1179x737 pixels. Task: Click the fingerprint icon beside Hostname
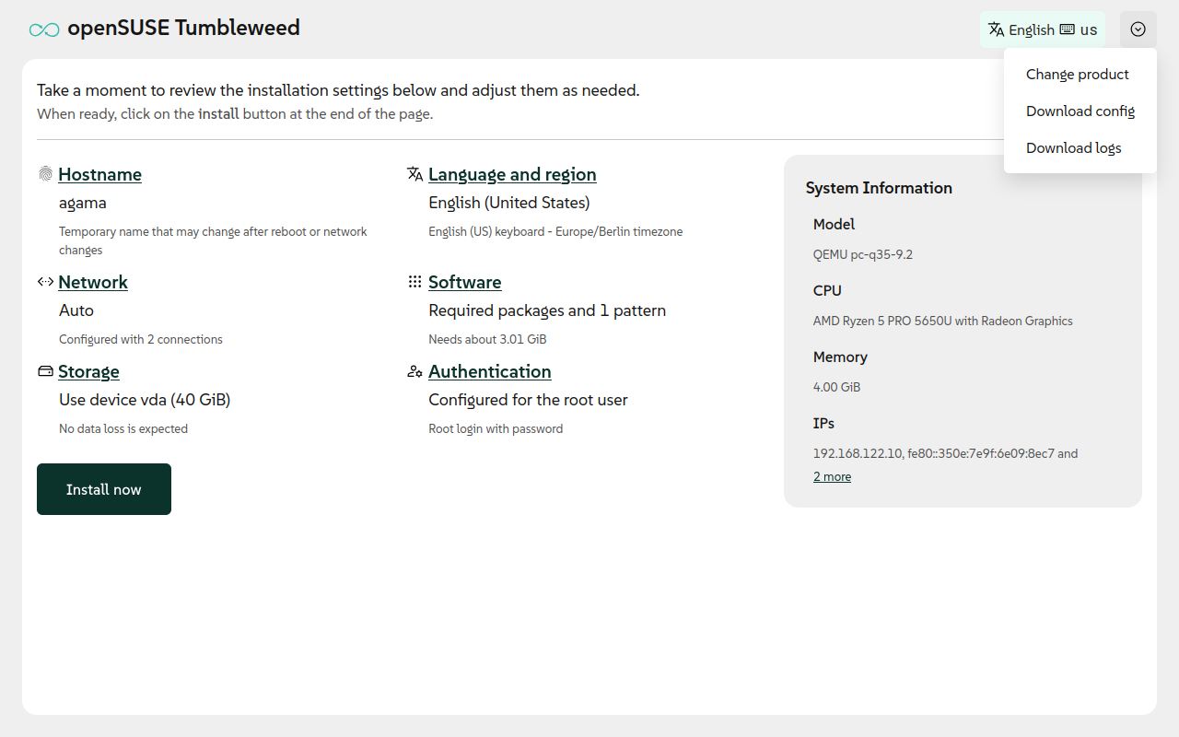tap(44, 173)
